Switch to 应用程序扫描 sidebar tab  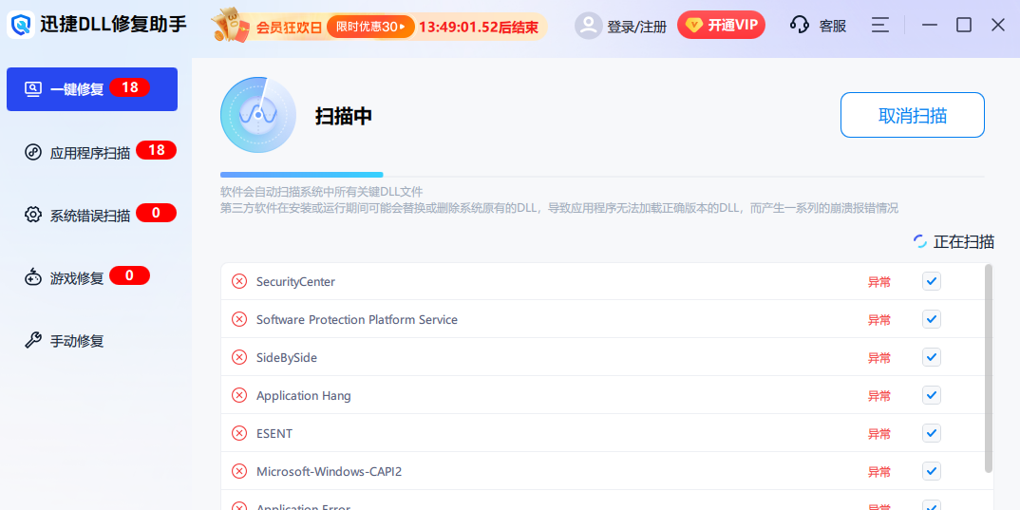(x=92, y=152)
